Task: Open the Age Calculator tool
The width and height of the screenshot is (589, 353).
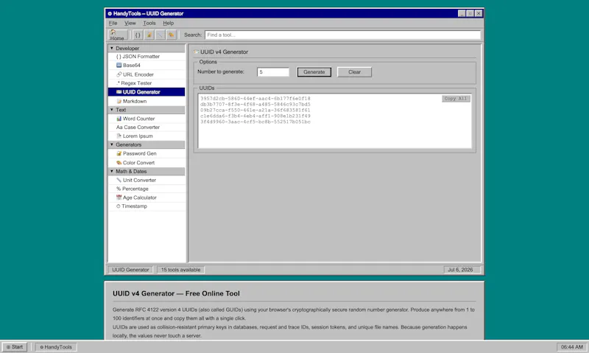Action: point(147,198)
